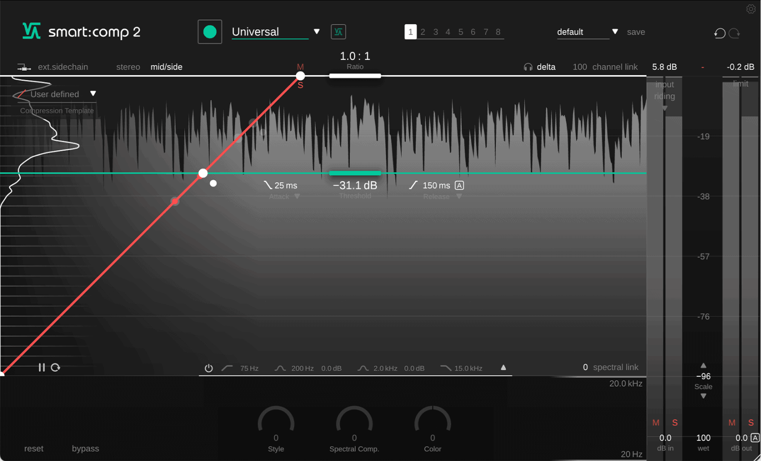Viewport: 761px width, 461px height.
Task: Click the undo arrow icon
Action: (x=719, y=33)
